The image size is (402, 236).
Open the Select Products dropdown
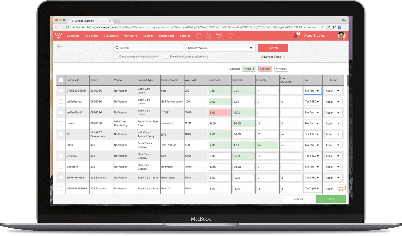(220, 48)
